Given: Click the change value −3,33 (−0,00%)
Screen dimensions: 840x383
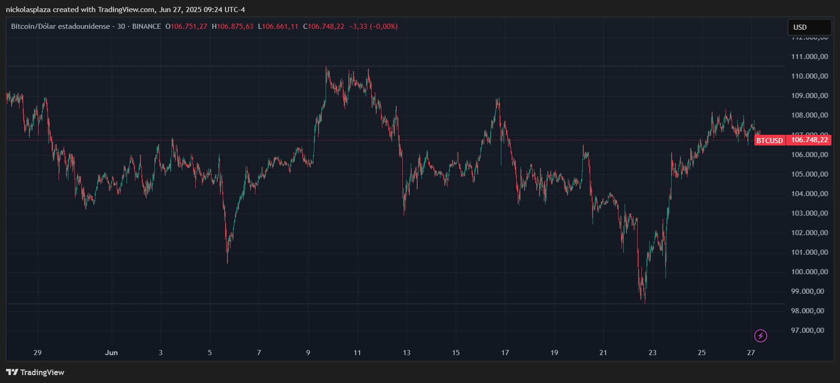Looking at the screenshot, I should [x=373, y=26].
